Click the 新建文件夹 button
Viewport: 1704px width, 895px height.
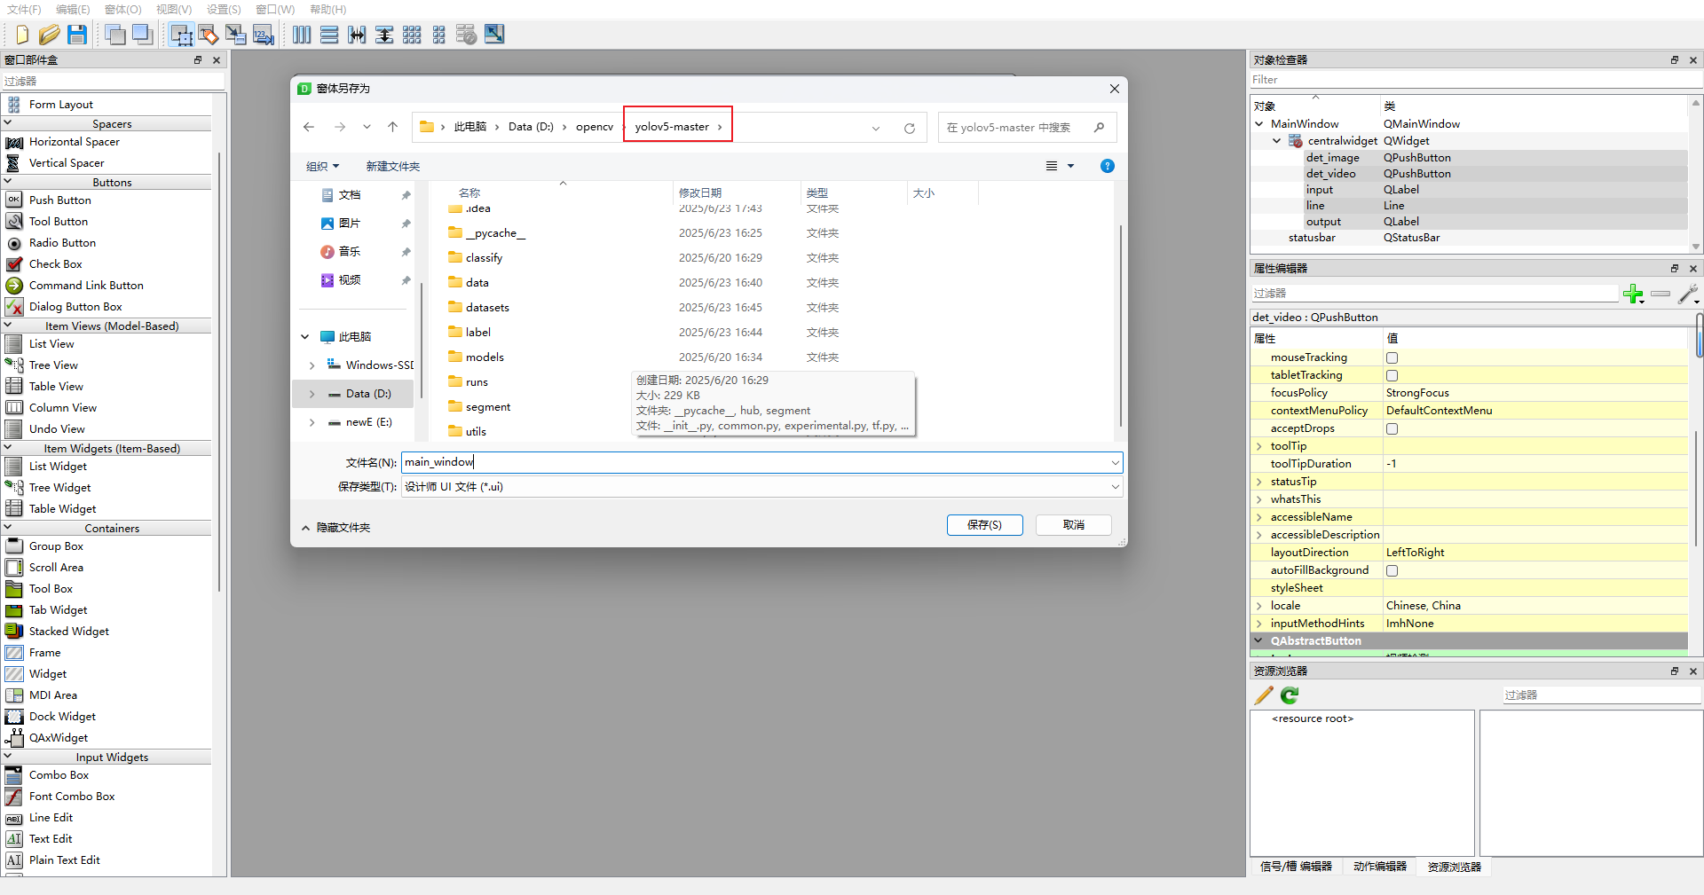(x=392, y=166)
